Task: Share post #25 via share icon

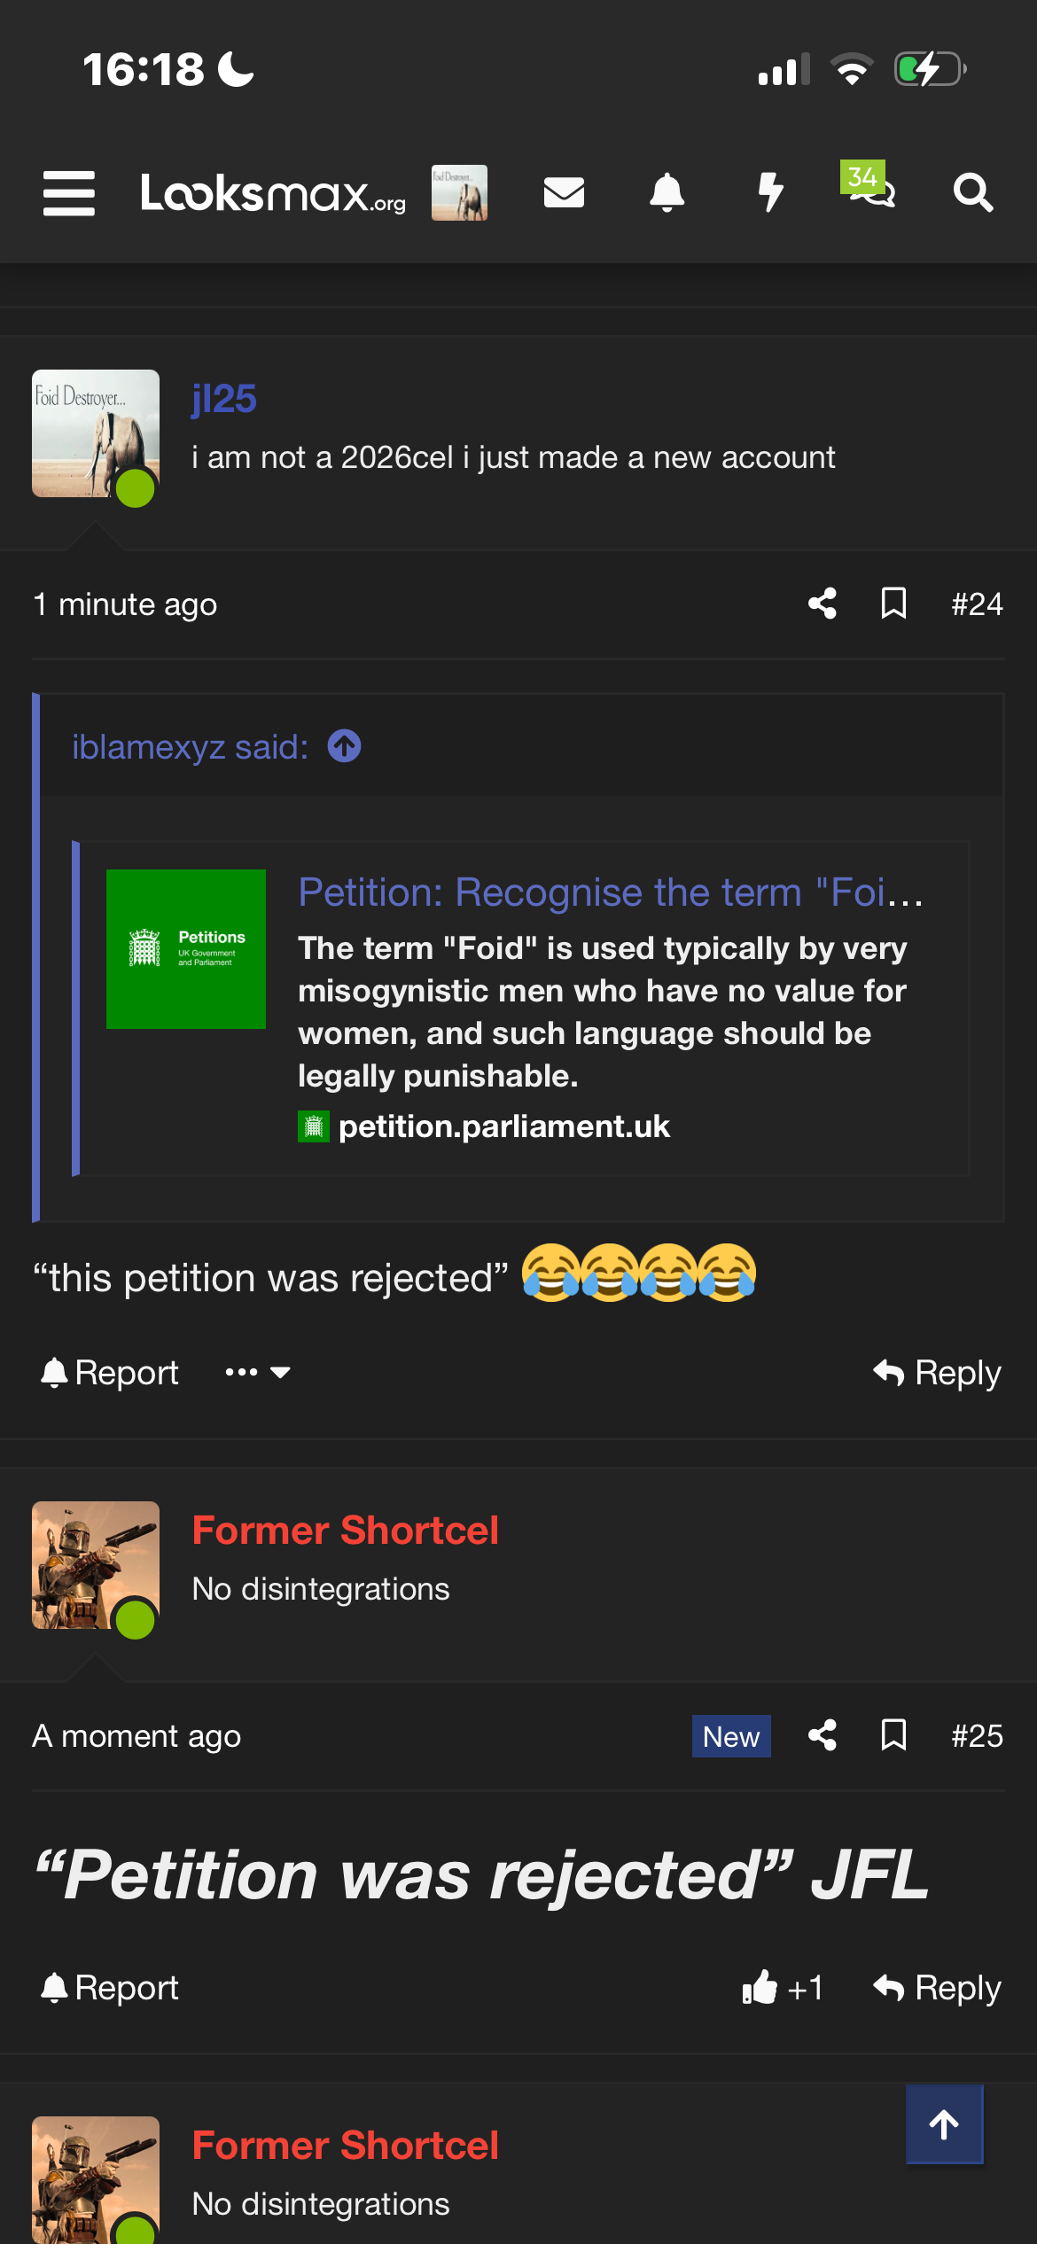Action: tap(823, 1735)
